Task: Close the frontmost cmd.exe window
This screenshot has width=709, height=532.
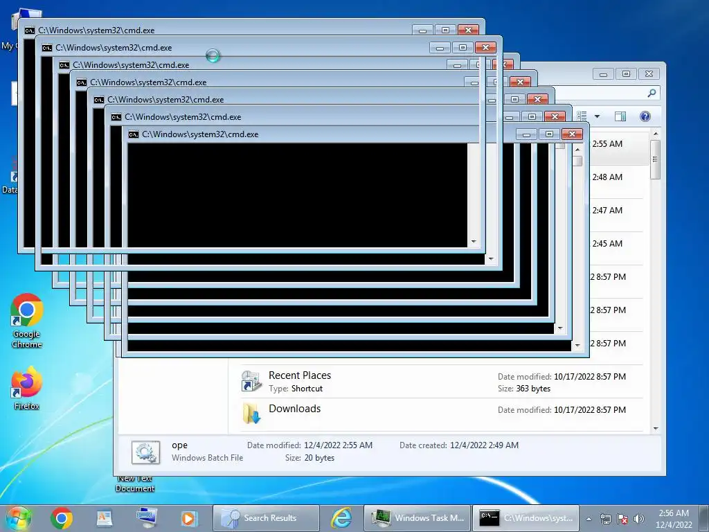Action: click(x=573, y=134)
